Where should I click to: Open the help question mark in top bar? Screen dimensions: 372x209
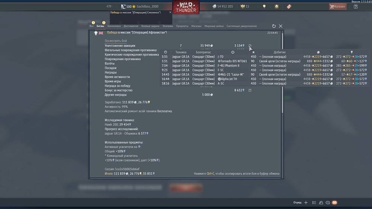[x=356, y=7]
